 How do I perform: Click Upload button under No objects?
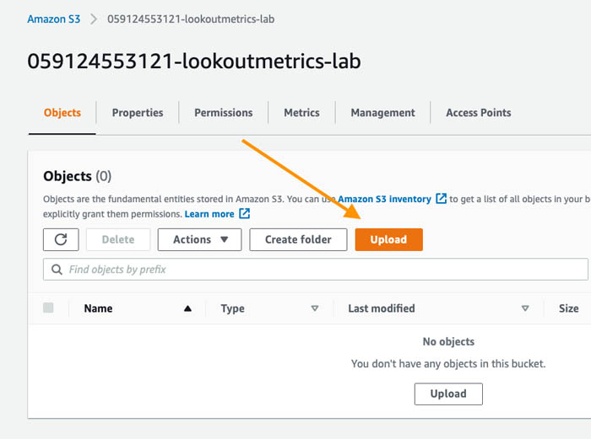click(x=448, y=393)
